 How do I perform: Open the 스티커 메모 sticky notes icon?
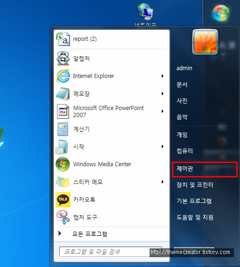63,182
